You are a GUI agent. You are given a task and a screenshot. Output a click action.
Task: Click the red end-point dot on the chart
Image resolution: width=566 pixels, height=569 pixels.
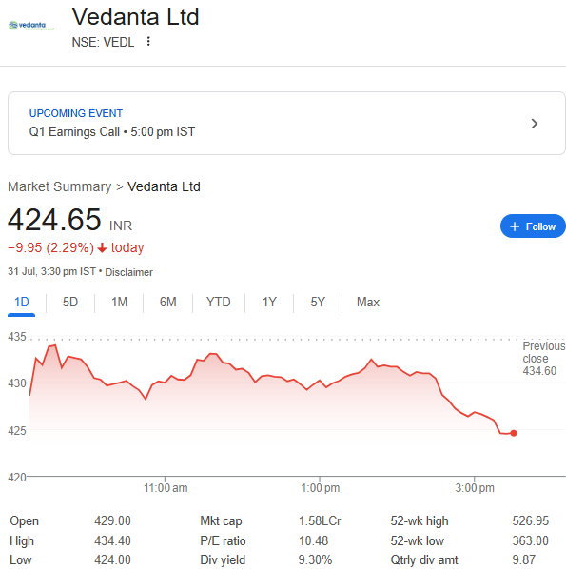click(x=514, y=433)
